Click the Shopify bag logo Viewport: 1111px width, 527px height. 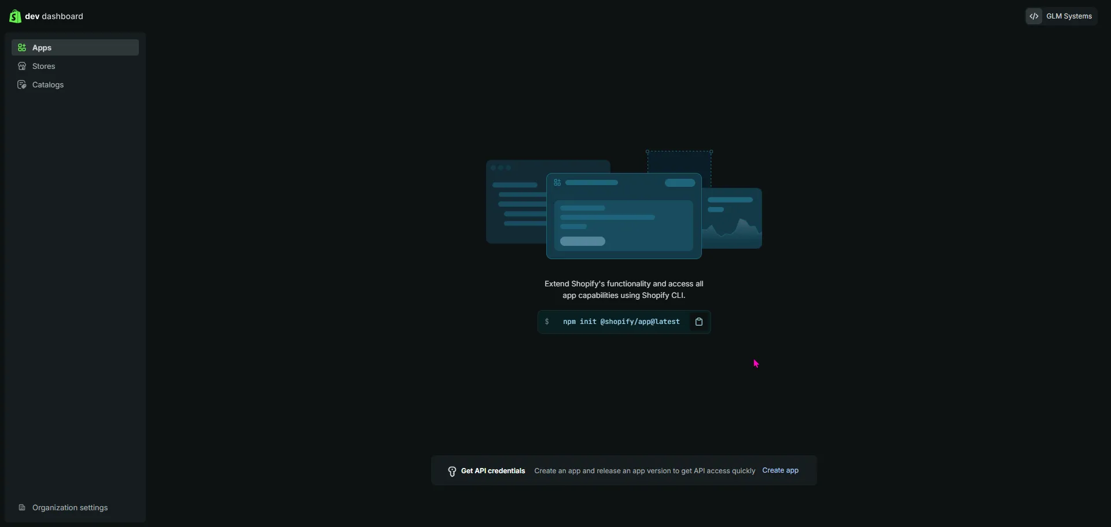(15, 16)
